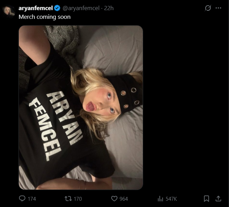Click the Grok slashed-circle icon

click(208, 8)
